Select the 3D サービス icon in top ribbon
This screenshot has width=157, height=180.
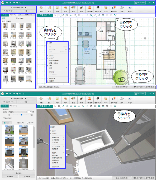tap(130, 9)
